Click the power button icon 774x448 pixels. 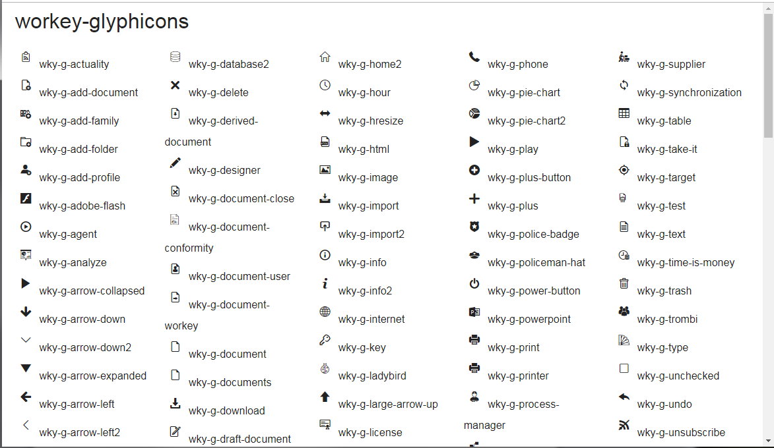tap(474, 283)
